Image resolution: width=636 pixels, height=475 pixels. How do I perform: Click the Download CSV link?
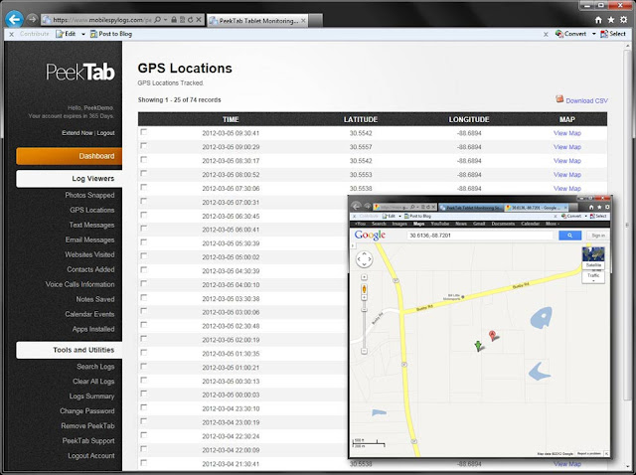(x=586, y=100)
